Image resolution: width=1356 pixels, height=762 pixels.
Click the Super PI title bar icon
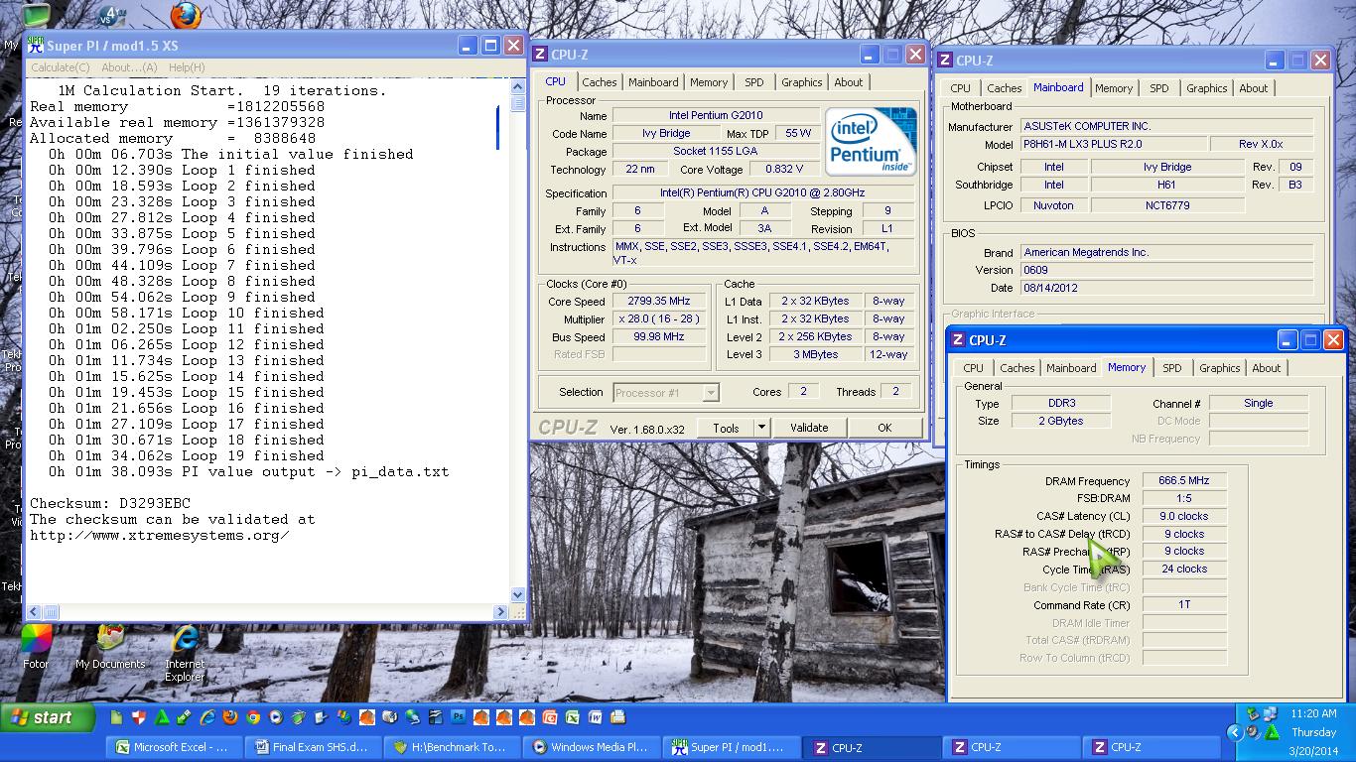pos(36,46)
